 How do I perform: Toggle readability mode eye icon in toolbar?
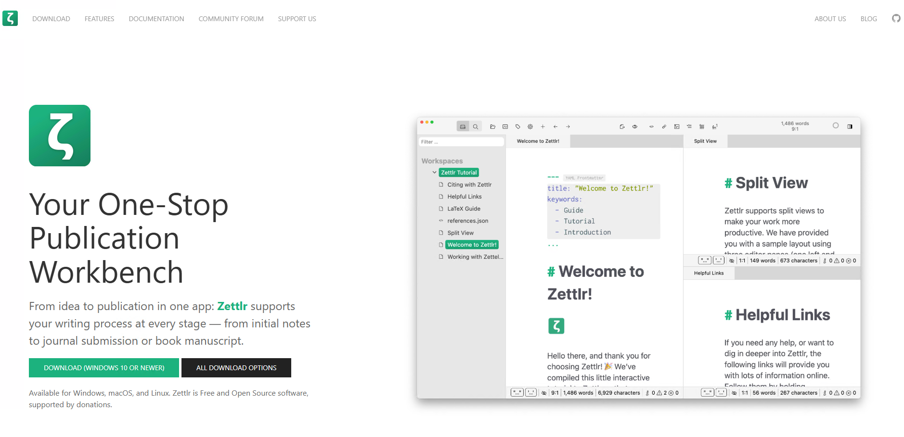point(635,126)
